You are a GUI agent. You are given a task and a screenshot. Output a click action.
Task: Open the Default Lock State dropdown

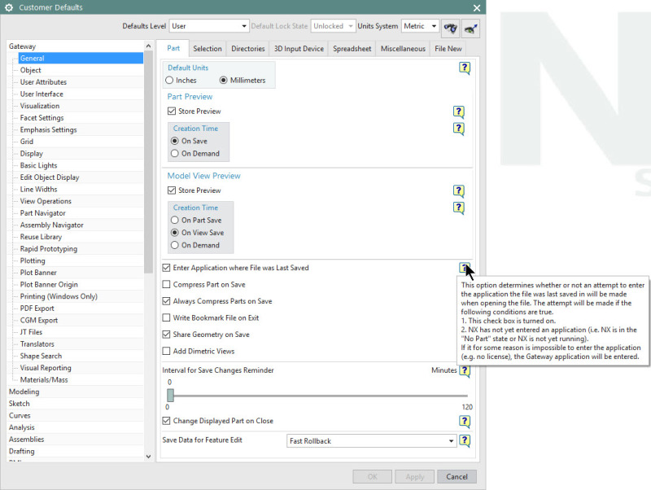tap(333, 26)
